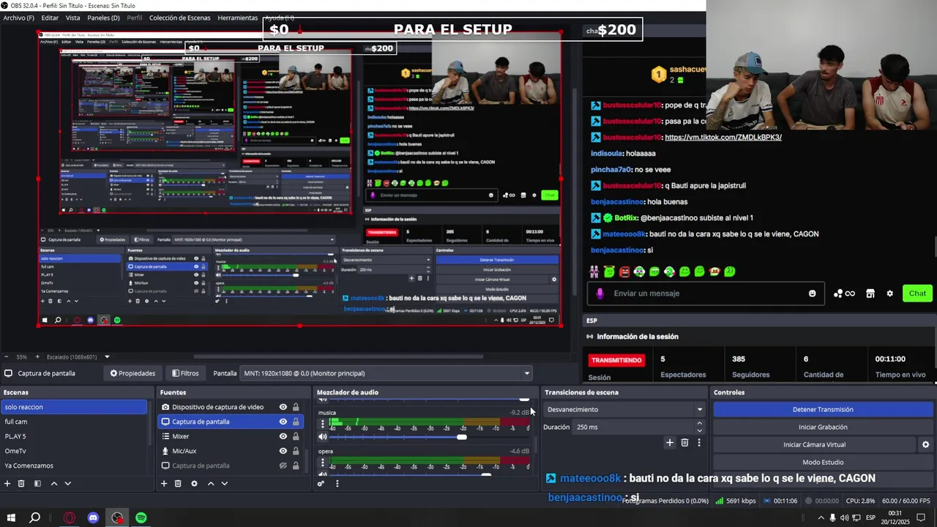Click Enviar un mensaje input field
Screen dimensions: 937x527
[706, 294]
